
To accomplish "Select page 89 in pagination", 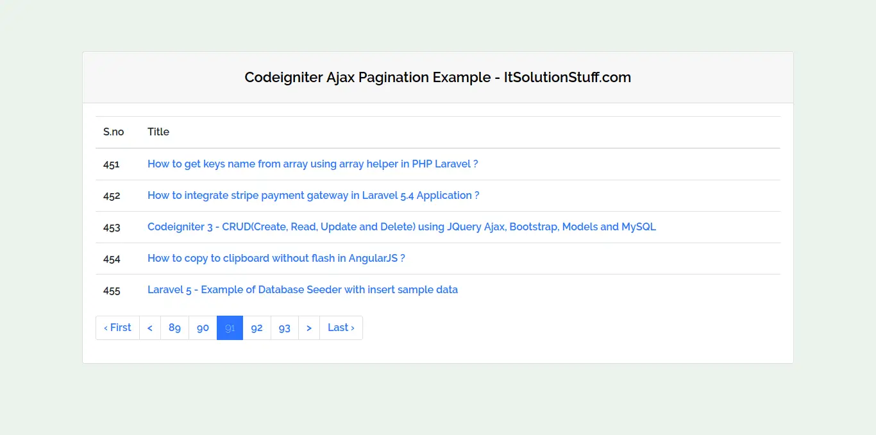I will (174, 327).
